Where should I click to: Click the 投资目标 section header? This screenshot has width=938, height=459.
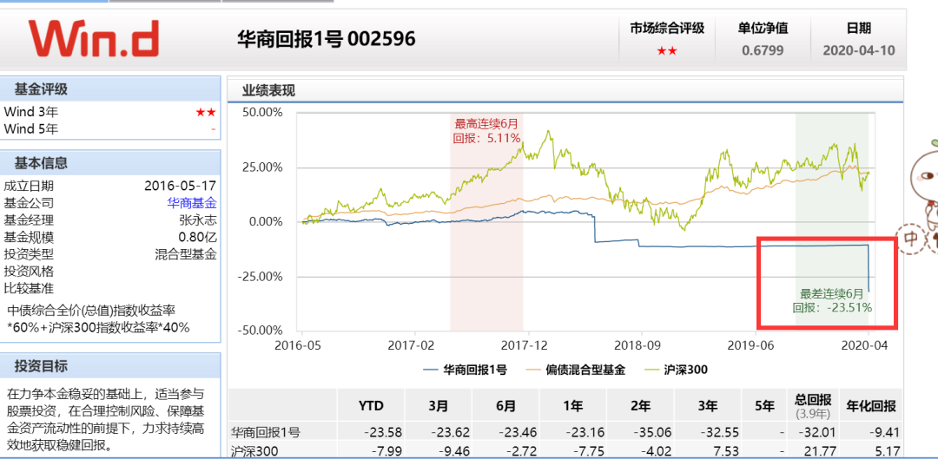110,366
